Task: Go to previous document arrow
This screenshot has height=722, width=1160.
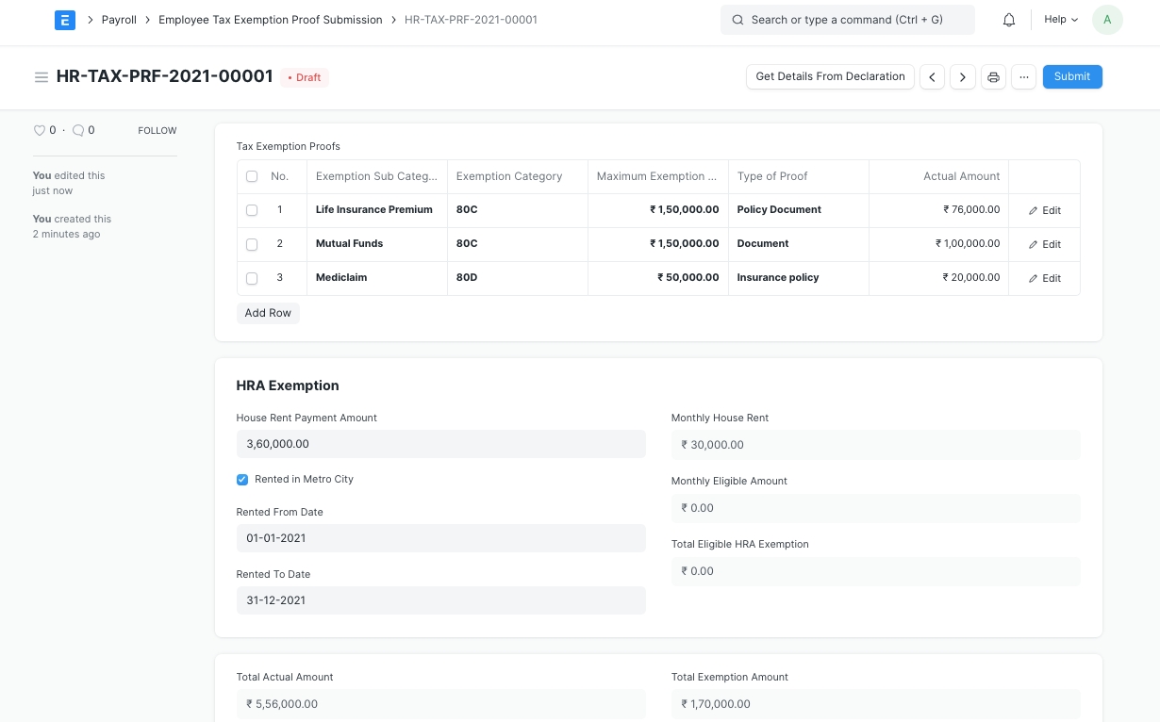Action: 932,77
